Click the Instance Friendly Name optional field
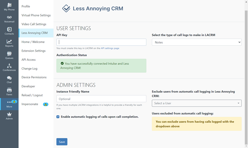The height and width of the screenshot is (148, 248). point(101,99)
